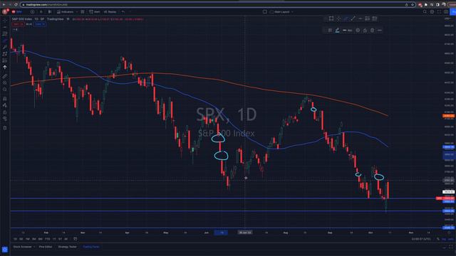Click the browser back arrow
The width and height of the screenshot is (456, 256).
pos(4,5)
